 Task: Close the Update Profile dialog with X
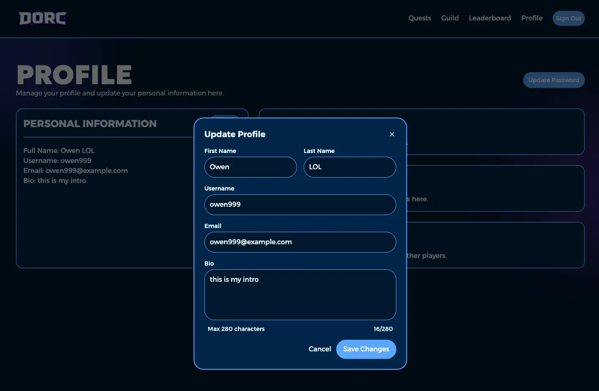[392, 134]
